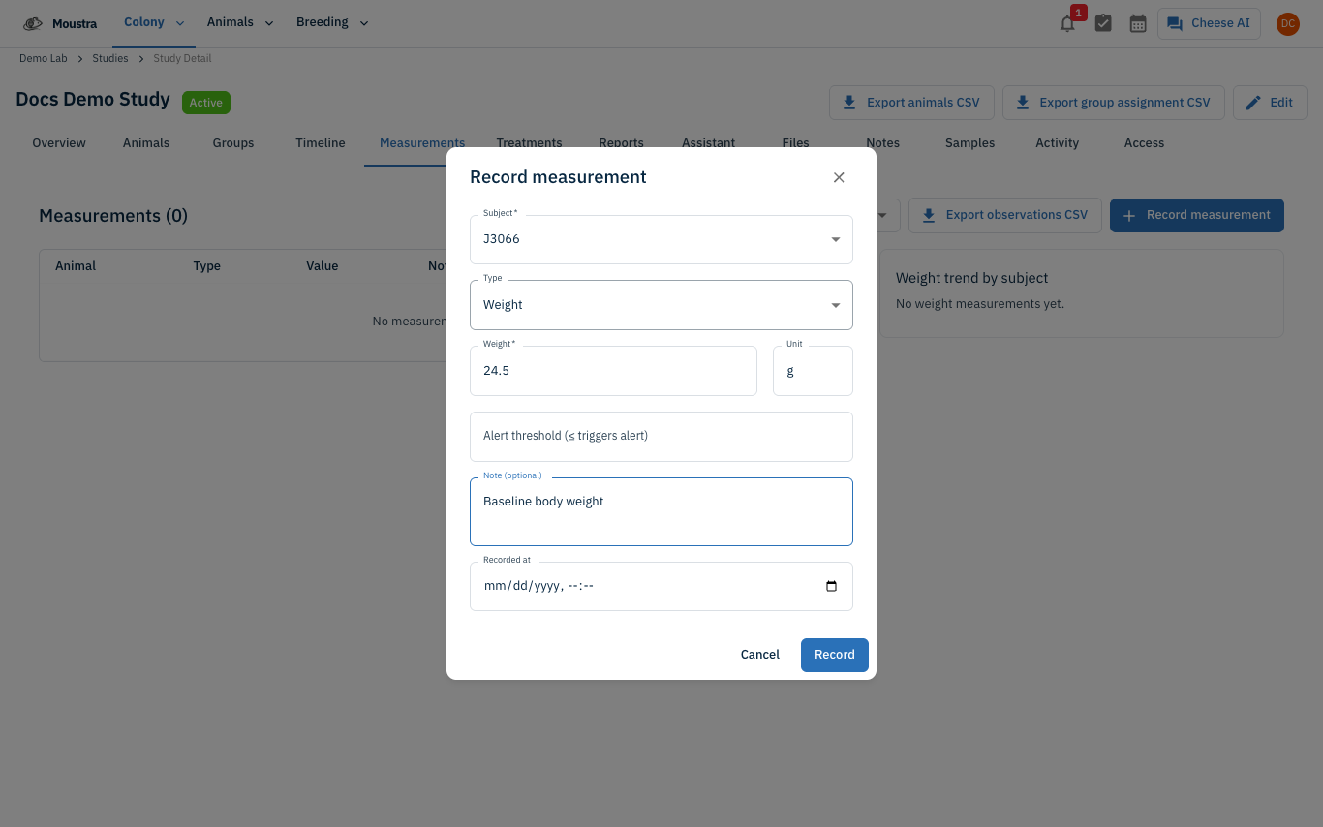The height and width of the screenshot is (827, 1323).
Task: Click the Unit field
Action: coord(813,371)
